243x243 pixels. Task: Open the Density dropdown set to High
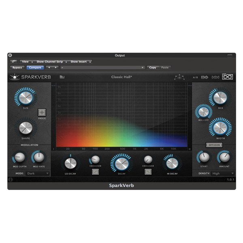click(222, 173)
